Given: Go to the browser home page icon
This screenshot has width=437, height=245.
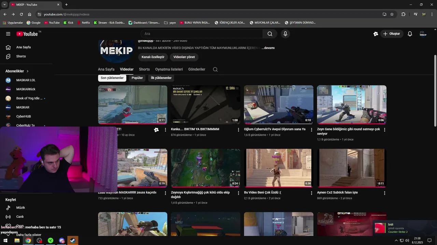Looking at the screenshot, I should (x=30, y=14).
